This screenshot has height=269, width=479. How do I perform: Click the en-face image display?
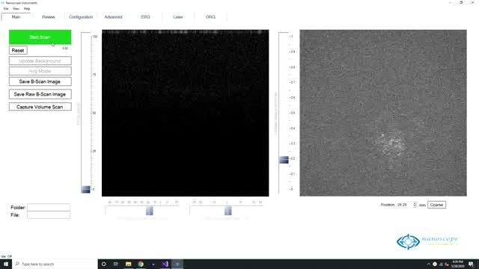pos(383,113)
